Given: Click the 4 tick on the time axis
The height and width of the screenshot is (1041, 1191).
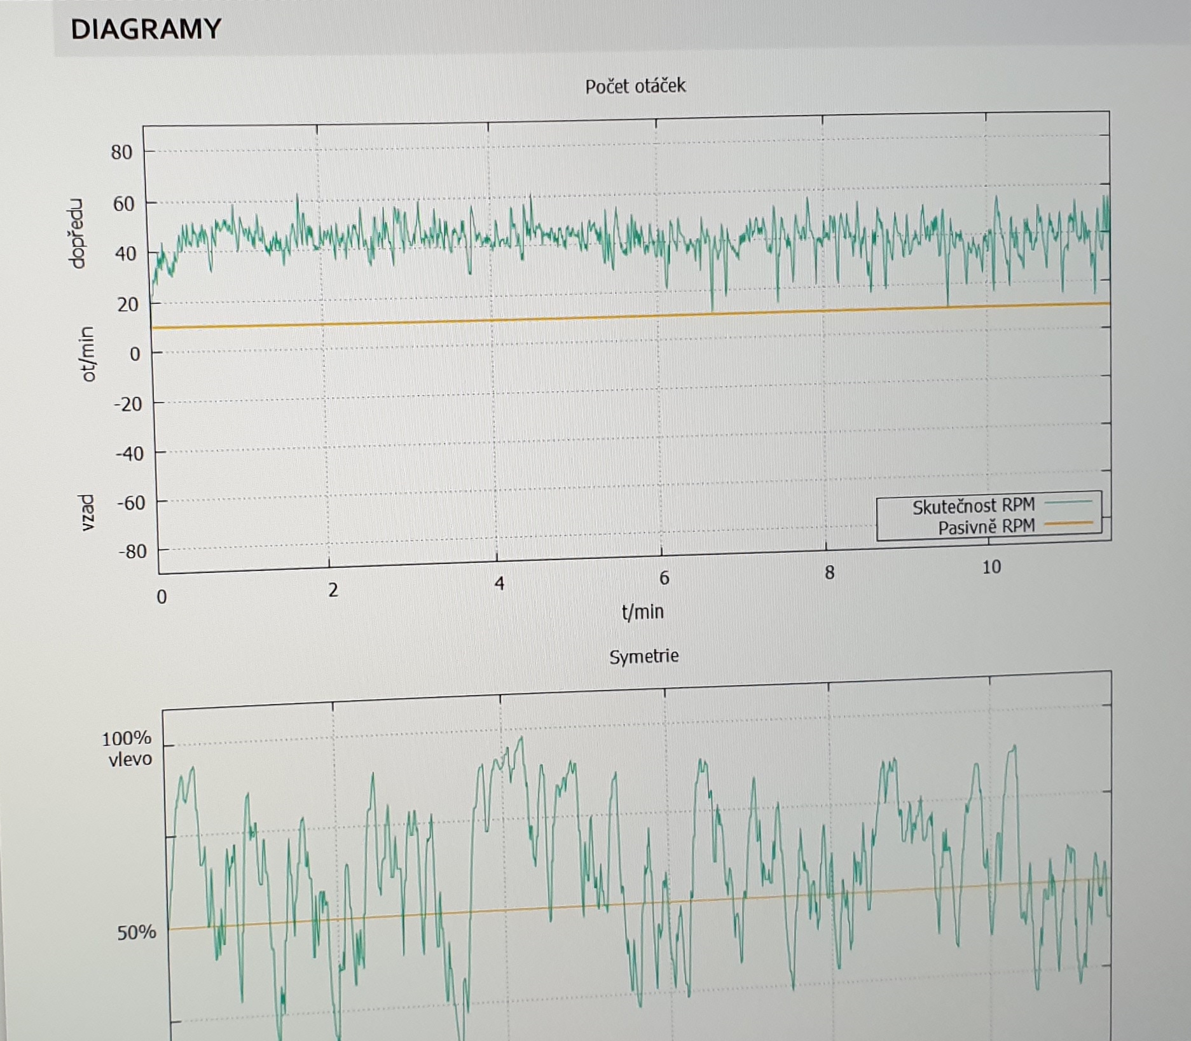Looking at the screenshot, I should click(499, 583).
